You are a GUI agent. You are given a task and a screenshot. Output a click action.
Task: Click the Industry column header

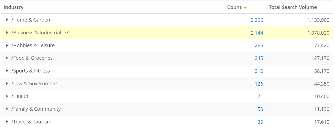coord(13,7)
